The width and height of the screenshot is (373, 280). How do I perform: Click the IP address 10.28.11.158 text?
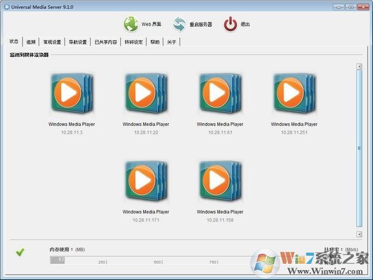point(220,220)
